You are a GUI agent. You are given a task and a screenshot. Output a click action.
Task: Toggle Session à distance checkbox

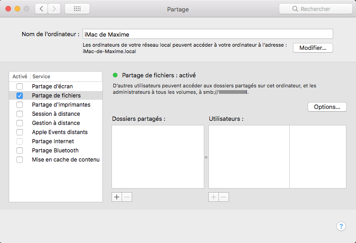pyautogui.click(x=20, y=114)
